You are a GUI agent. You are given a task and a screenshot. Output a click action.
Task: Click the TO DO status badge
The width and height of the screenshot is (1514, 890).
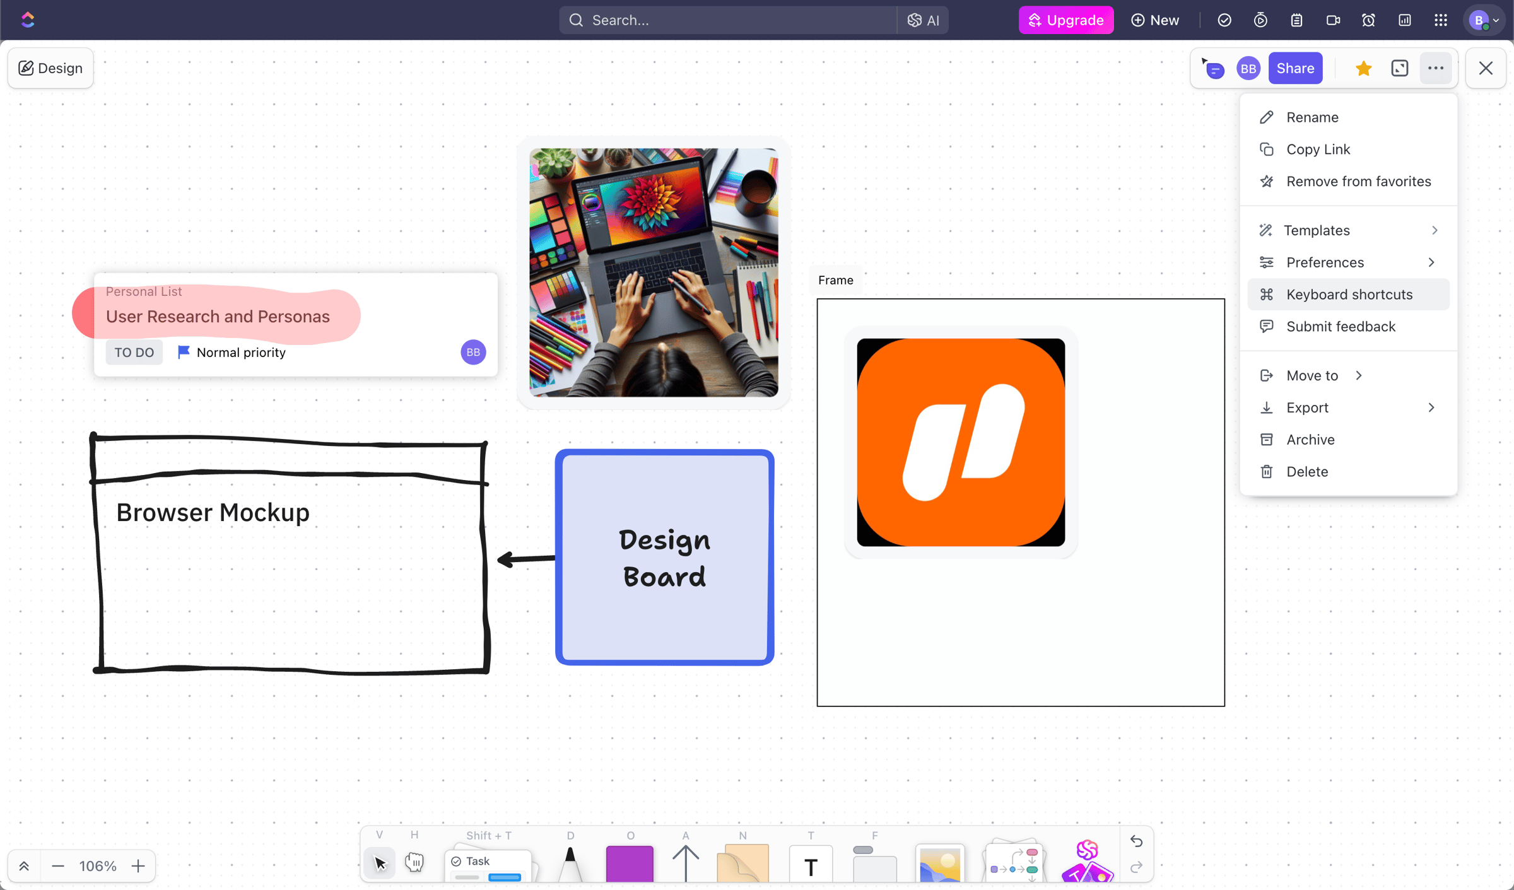pyautogui.click(x=134, y=352)
